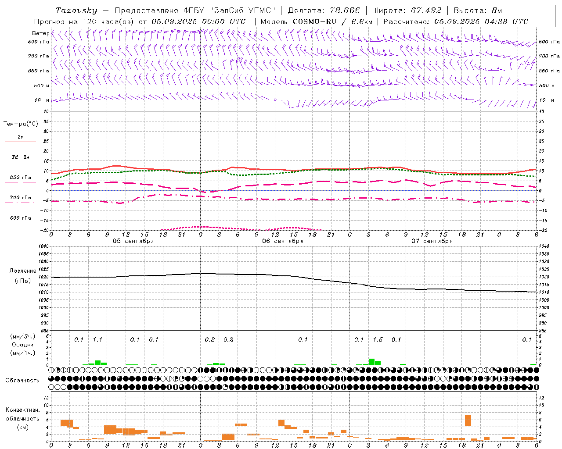Viewport: 562px width, 449px height.
Task: Click the '1.1' precipitation amount value
Action: pyautogui.click(x=97, y=339)
